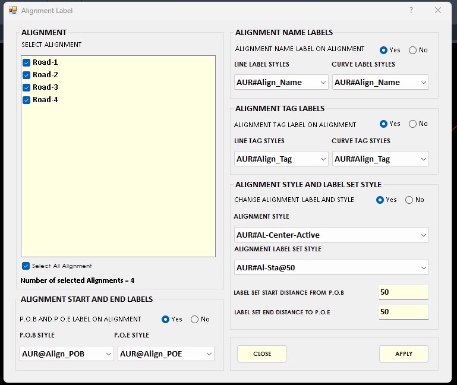Click the label set start distance field

pos(403,292)
